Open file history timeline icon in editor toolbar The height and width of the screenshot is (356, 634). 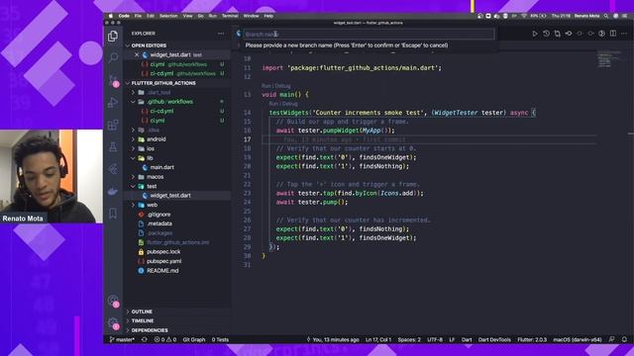coord(546,34)
